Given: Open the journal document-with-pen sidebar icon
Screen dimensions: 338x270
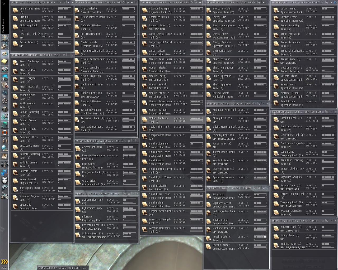Looking at the screenshot, I should pos(4,85).
